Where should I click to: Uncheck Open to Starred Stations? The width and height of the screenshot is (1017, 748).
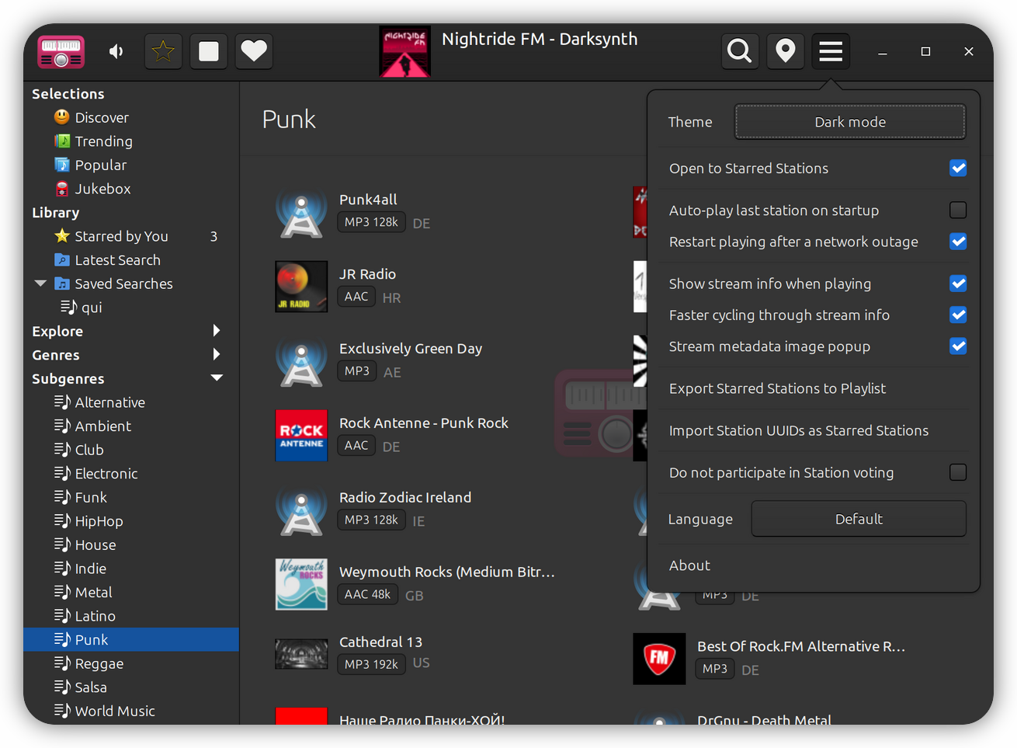pos(958,169)
